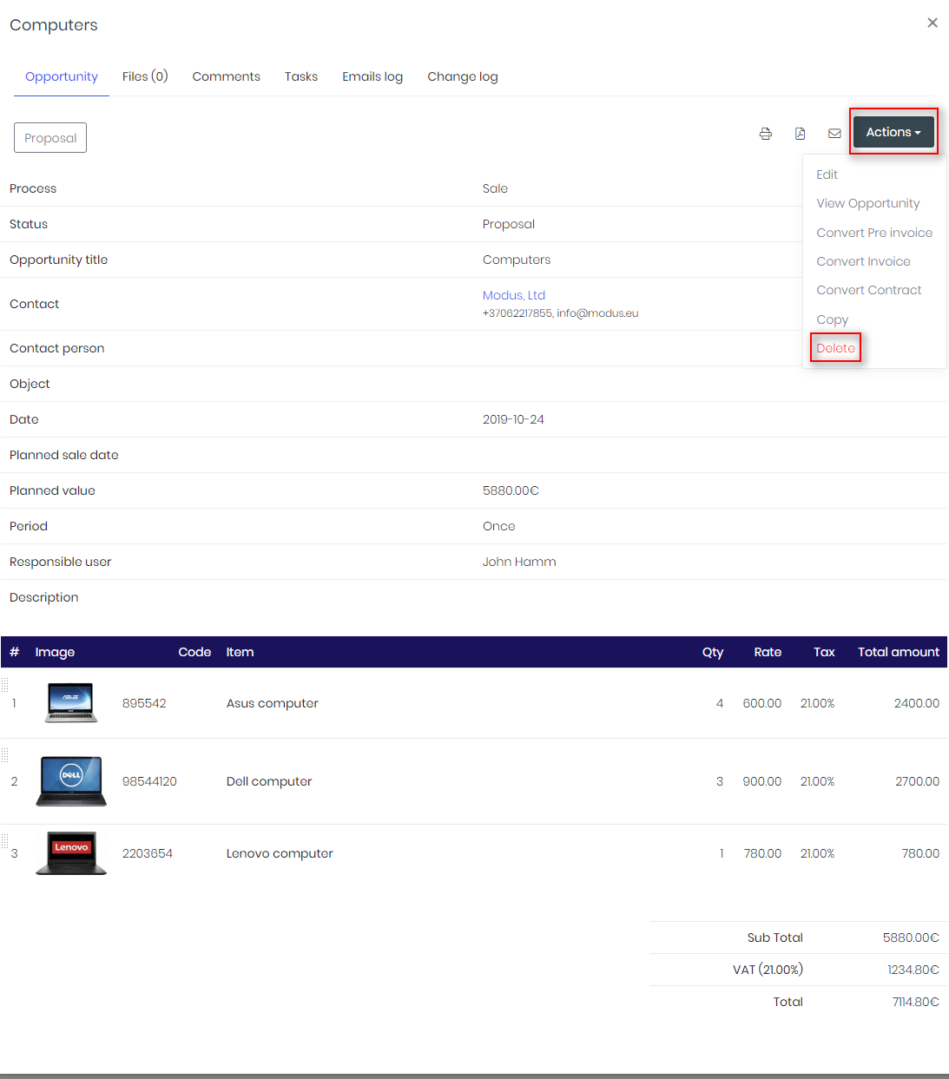Switch to the Opportunity tab
Image resolution: width=949 pixels, height=1079 pixels.
tap(62, 76)
